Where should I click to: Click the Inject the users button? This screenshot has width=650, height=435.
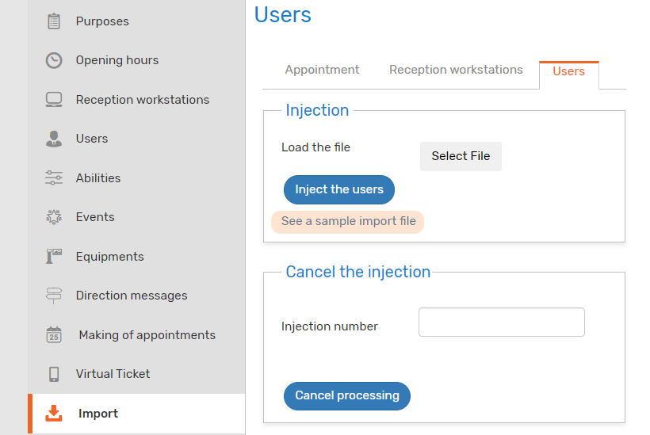tap(338, 189)
